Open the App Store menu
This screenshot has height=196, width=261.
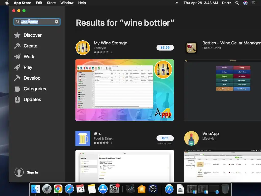22,3
